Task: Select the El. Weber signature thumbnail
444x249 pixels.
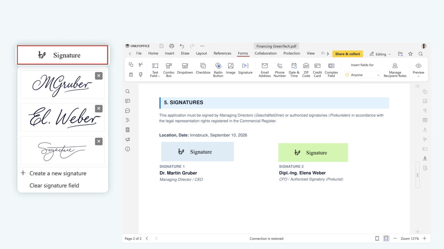Action: coord(62,118)
